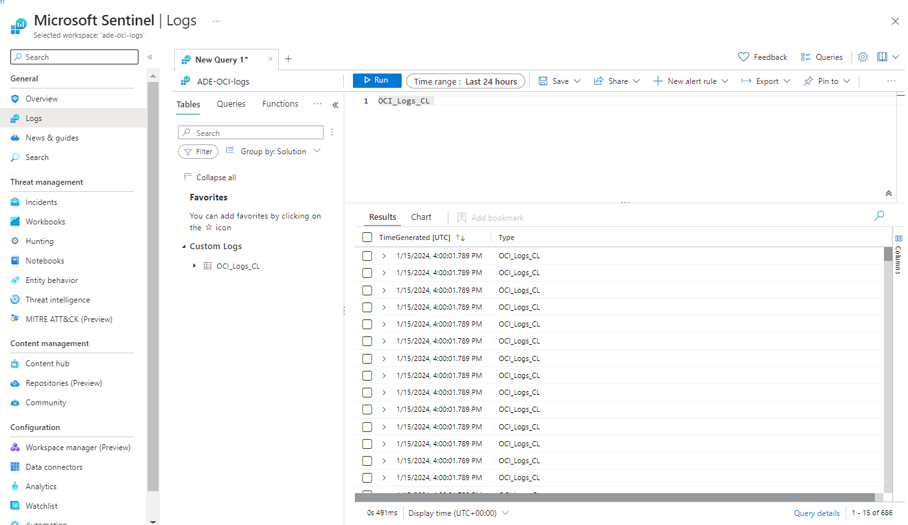The image size is (908, 525).
Task: Open Data connectors grid icon
Action: tap(15, 467)
